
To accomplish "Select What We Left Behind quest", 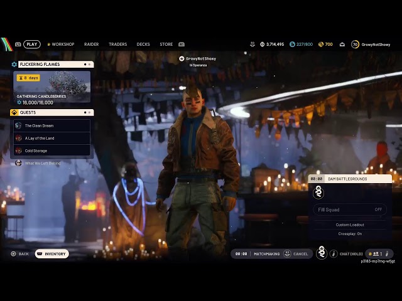I will tap(43, 163).
